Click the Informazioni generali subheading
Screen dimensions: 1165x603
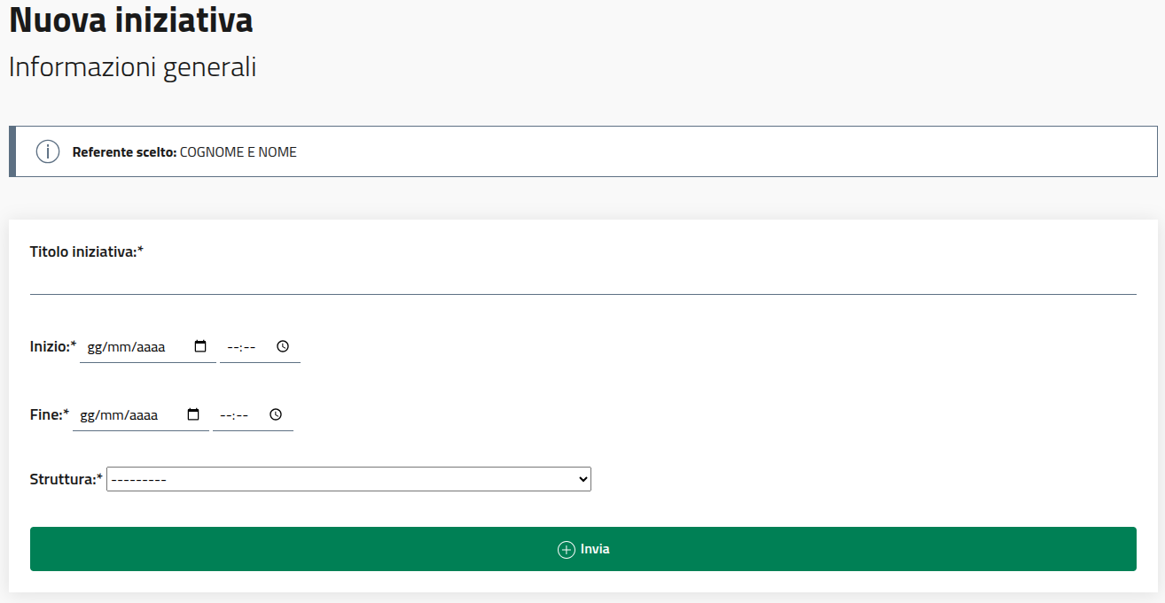point(133,67)
